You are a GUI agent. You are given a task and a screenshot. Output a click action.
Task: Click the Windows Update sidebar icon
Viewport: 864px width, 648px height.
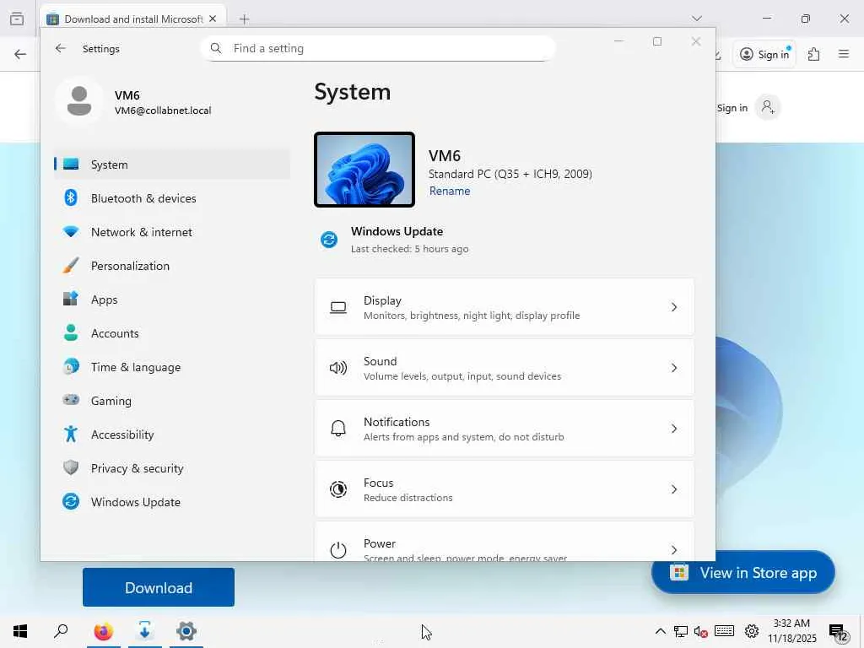[x=71, y=501]
